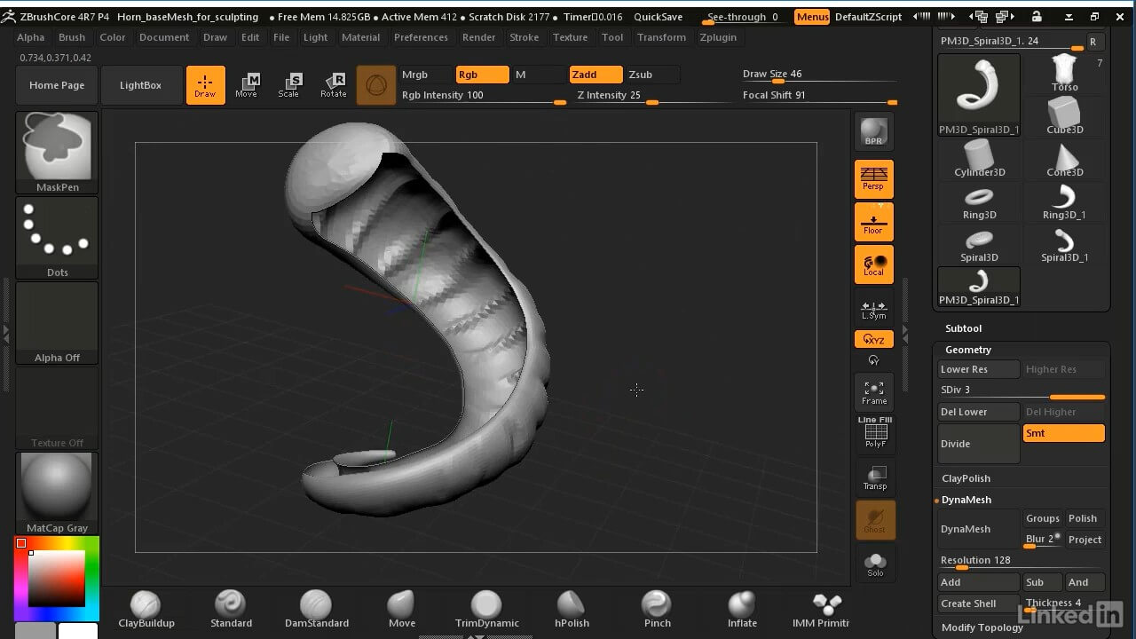
Task: Select the Cylinder3D tool thumbnail
Action: click(x=979, y=160)
